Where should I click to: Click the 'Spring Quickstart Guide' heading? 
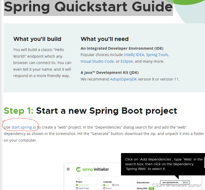tap(88, 7)
